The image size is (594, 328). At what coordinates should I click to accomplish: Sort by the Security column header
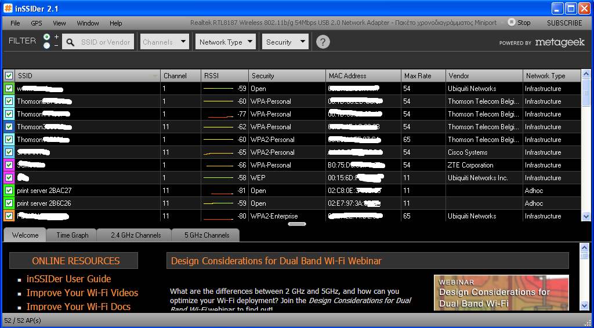(x=287, y=76)
